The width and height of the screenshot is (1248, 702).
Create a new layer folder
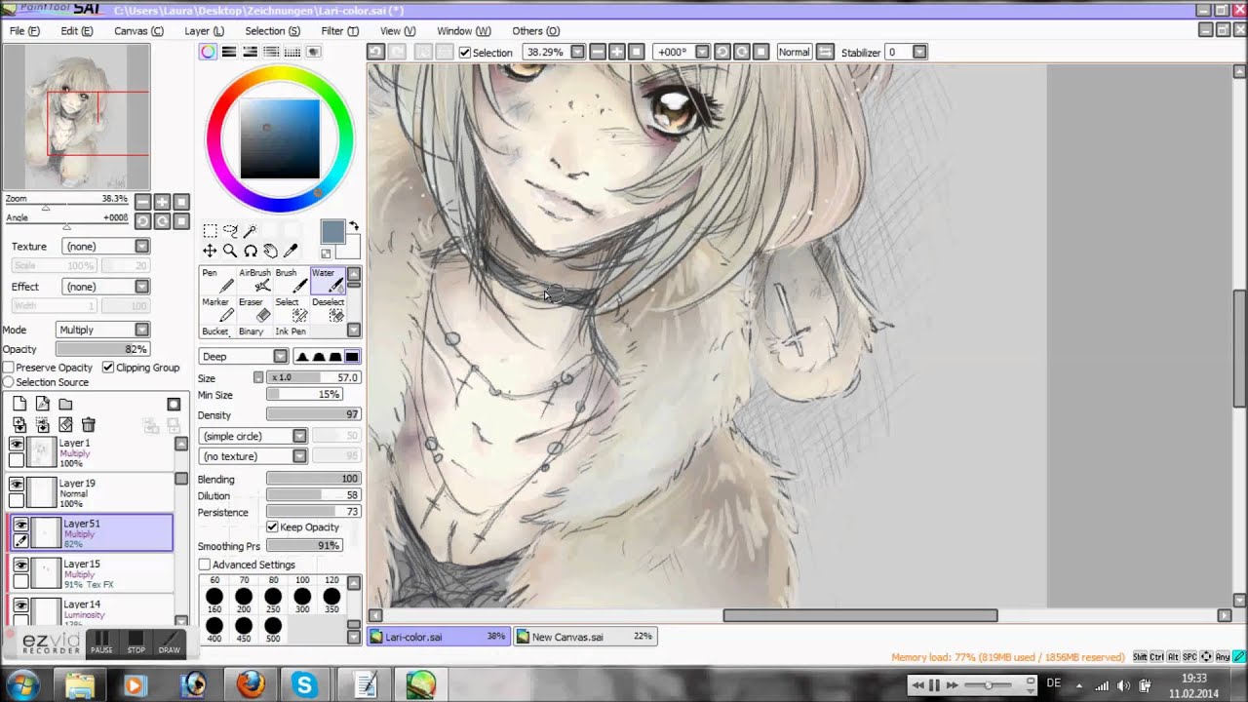point(65,404)
